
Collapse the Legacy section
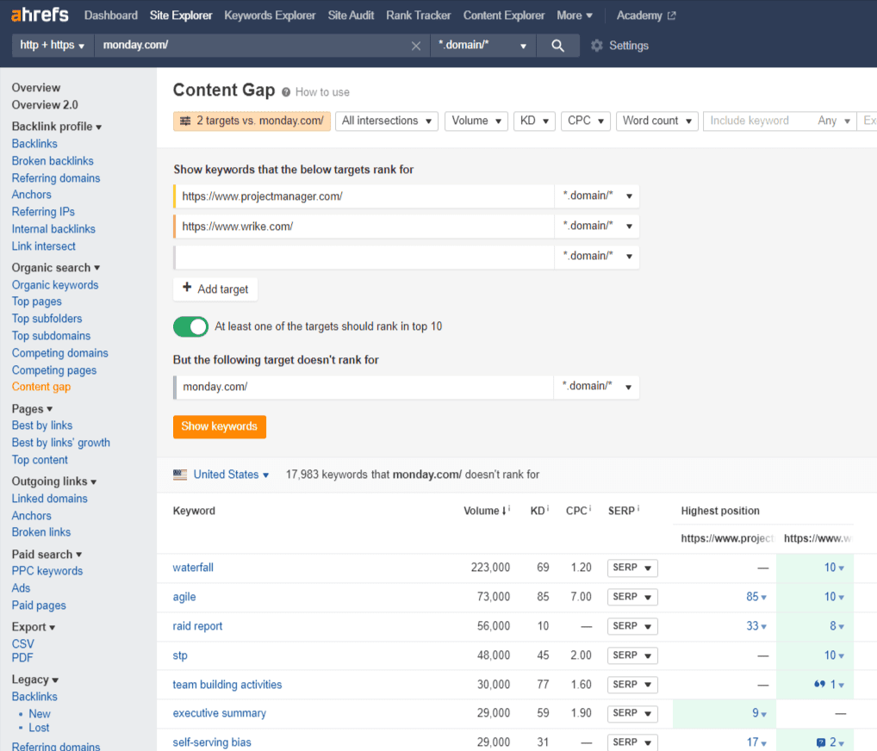pyautogui.click(x=35, y=680)
